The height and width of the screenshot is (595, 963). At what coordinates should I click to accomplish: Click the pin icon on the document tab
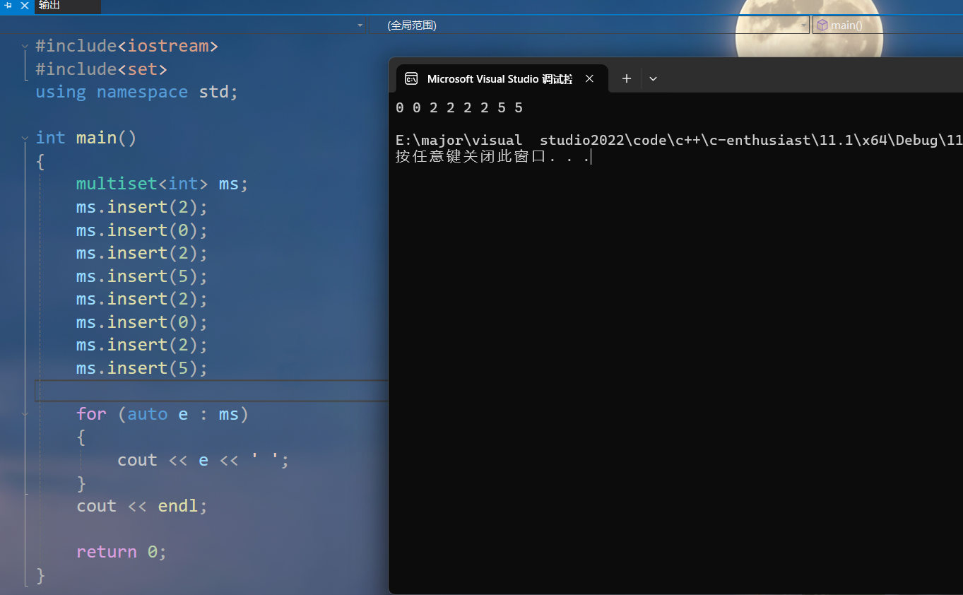click(x=8, y=5)
